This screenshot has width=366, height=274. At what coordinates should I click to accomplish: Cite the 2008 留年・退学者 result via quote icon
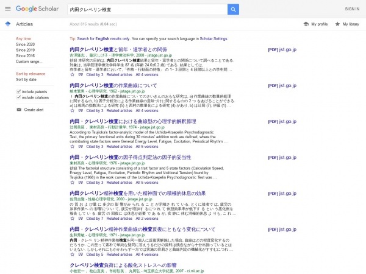(x=81, y=75)
